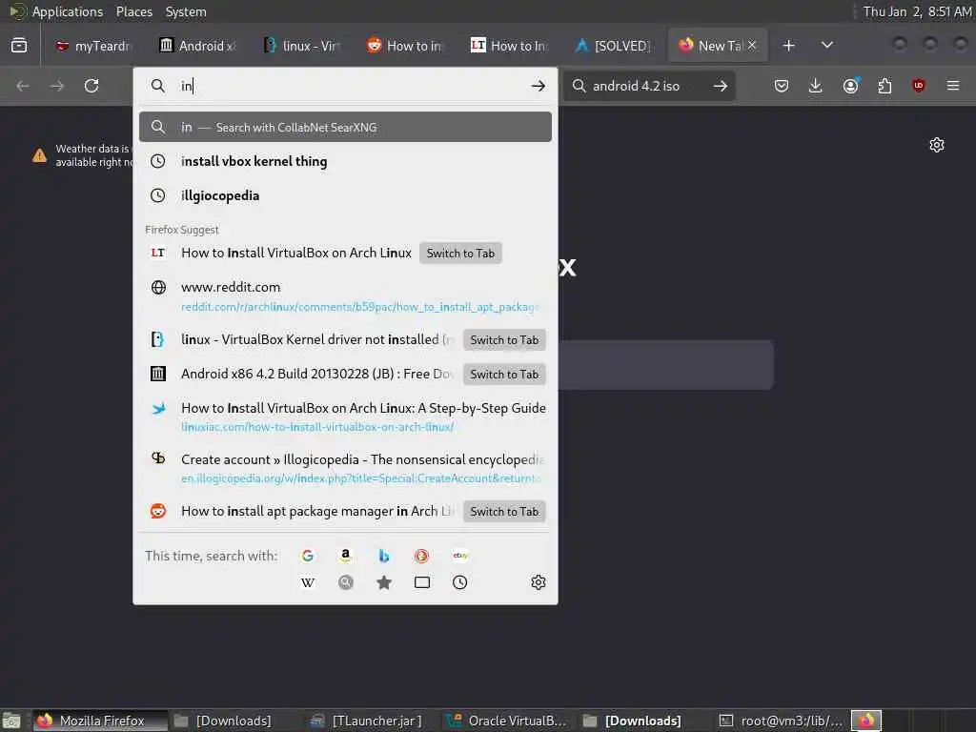Expand the list all tabs chevron
The image size is (976, 732).
(x=826, y=45)
